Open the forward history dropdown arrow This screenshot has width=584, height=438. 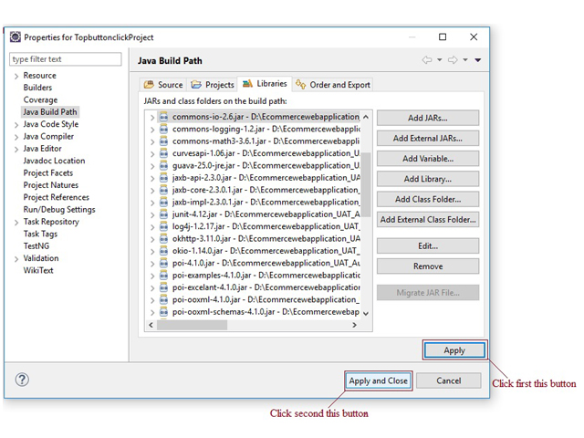tap(465, 60)
